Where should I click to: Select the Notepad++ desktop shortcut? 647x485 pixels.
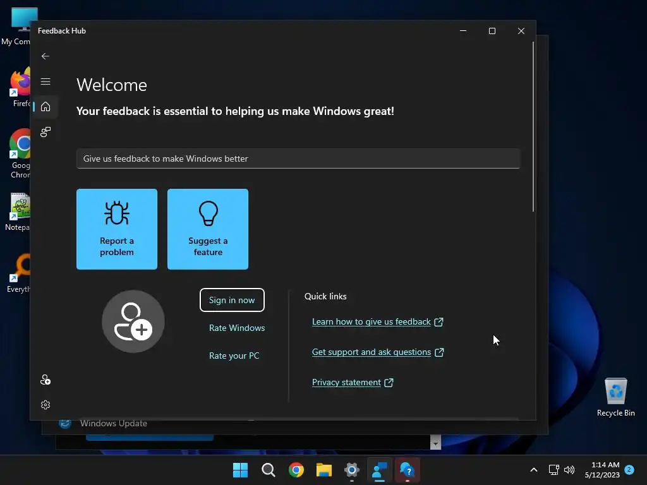17,212
